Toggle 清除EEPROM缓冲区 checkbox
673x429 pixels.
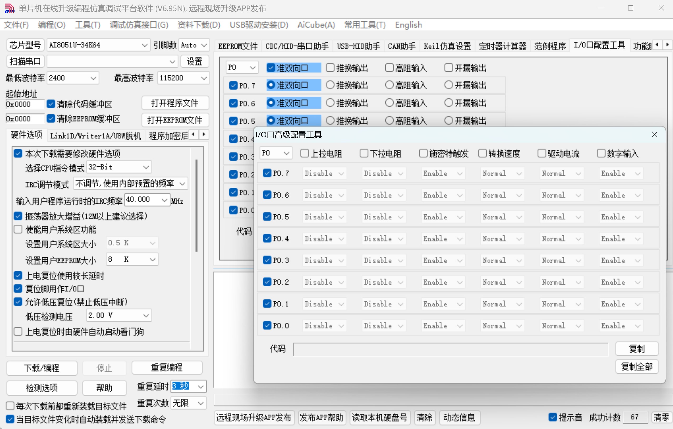51,118
